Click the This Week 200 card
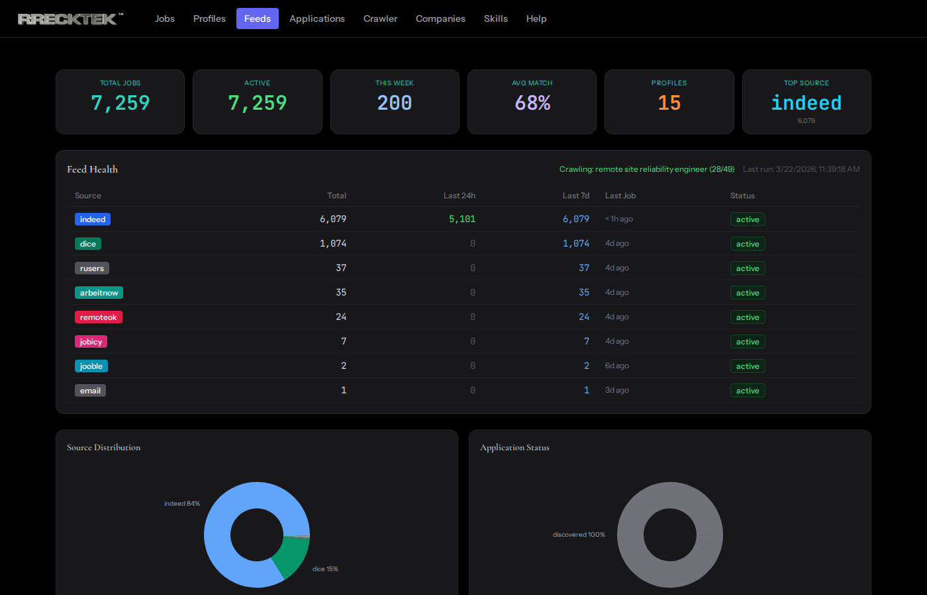This screenshot has height=595, width=927. (x=395, y=102)
